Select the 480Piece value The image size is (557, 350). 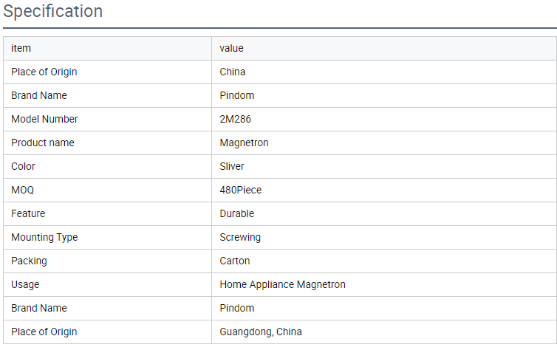(x=241, y=190)
